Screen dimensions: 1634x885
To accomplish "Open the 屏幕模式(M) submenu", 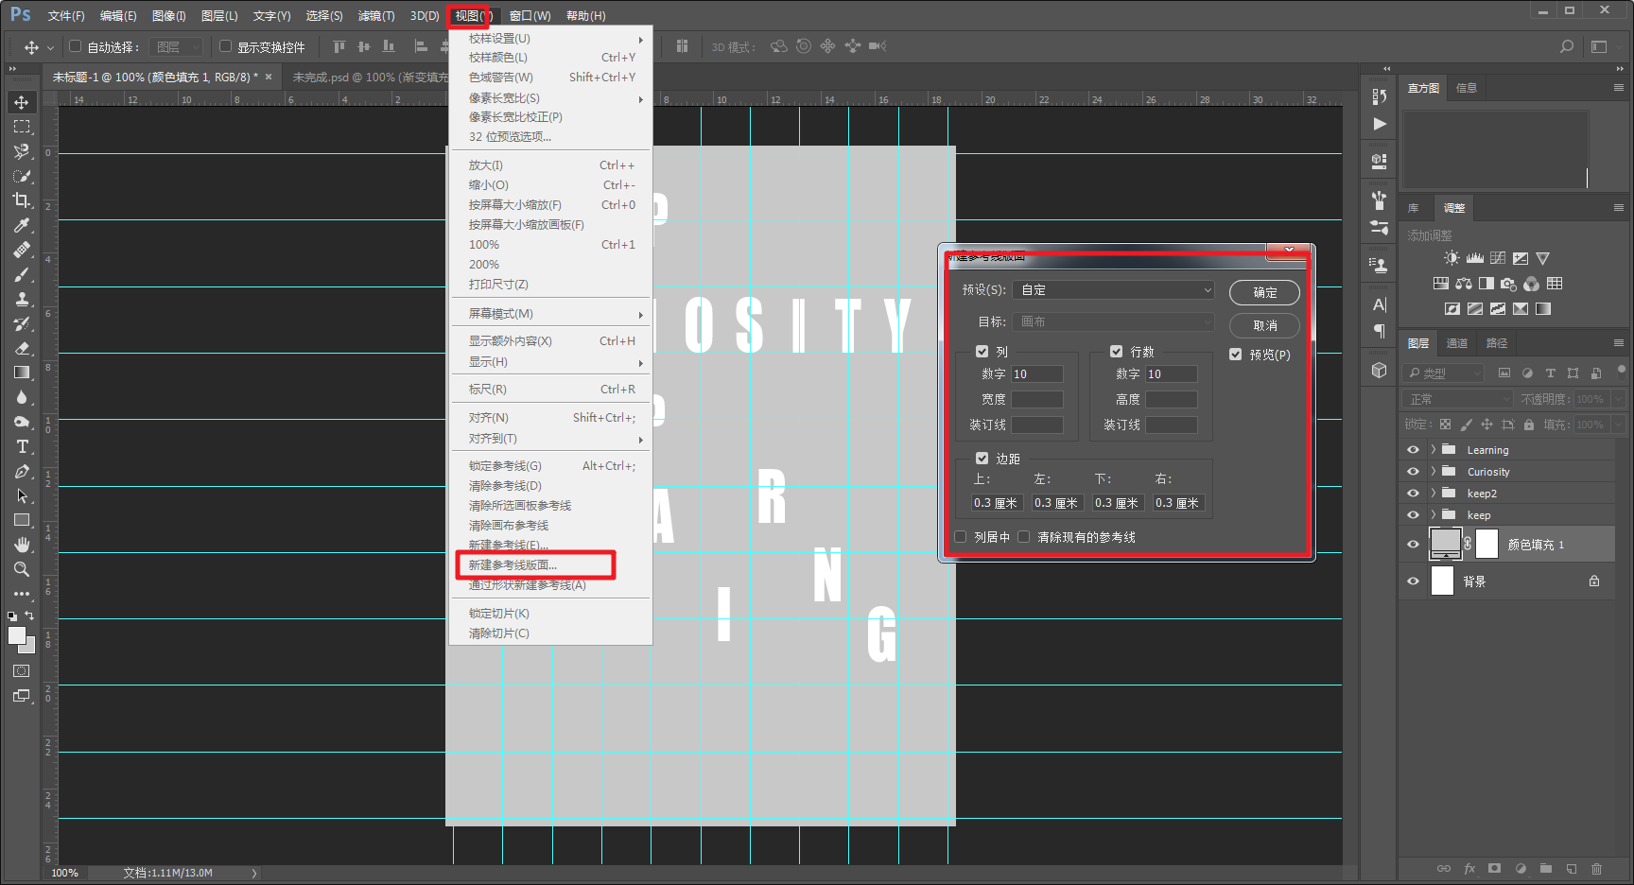I will click(x=551, y=314).
